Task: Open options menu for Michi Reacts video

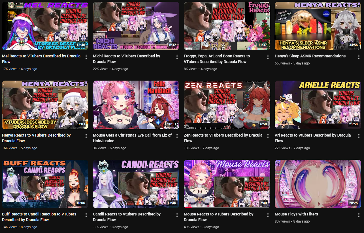Action: pos(177,57)
